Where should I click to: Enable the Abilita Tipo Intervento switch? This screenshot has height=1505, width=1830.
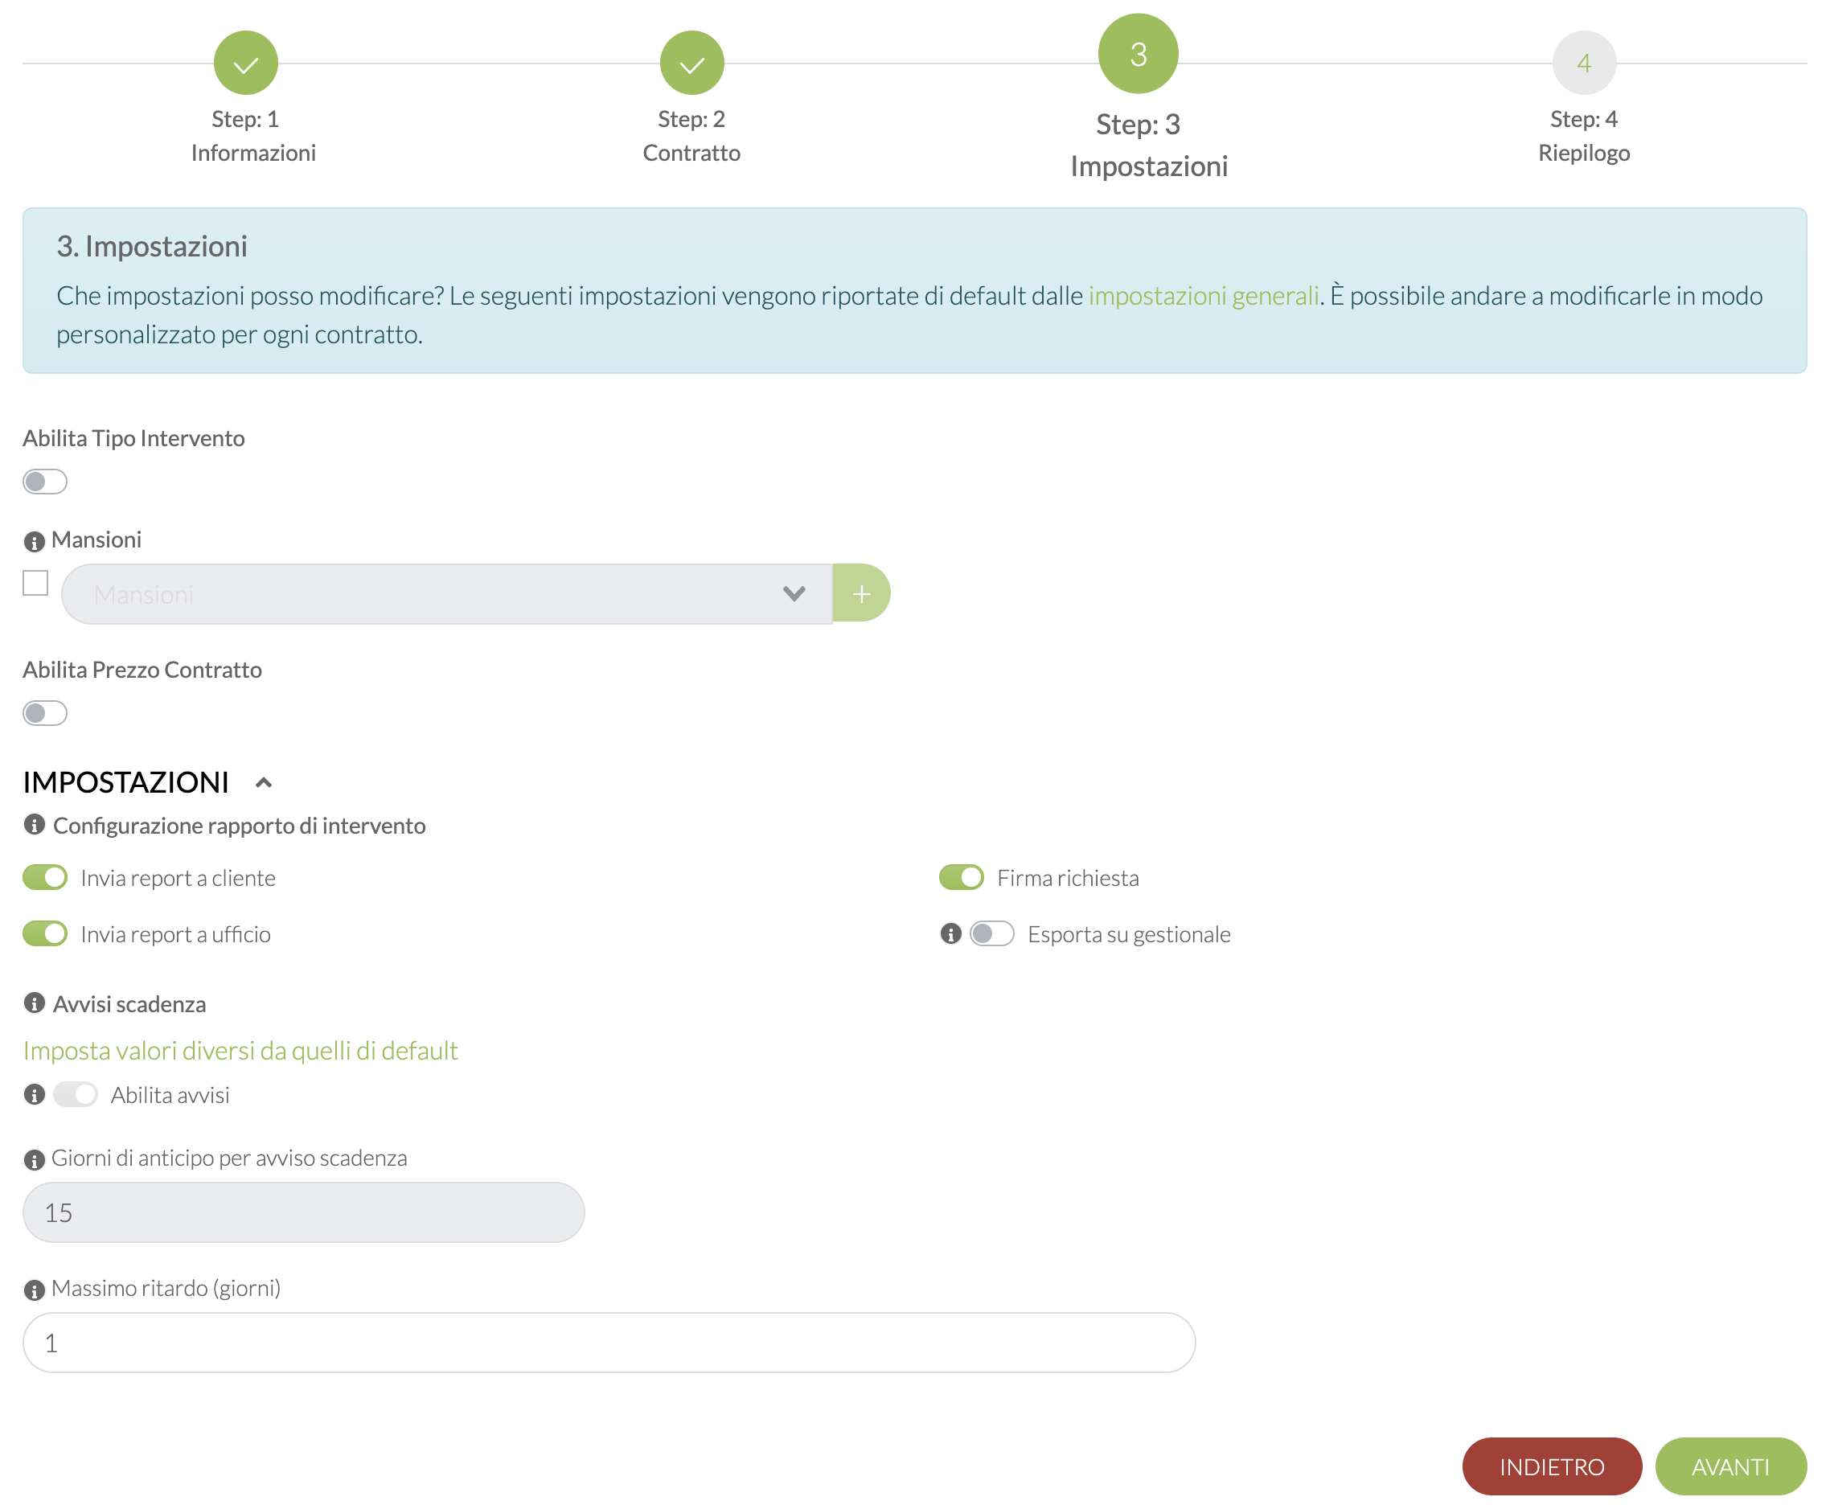point(45,481)
